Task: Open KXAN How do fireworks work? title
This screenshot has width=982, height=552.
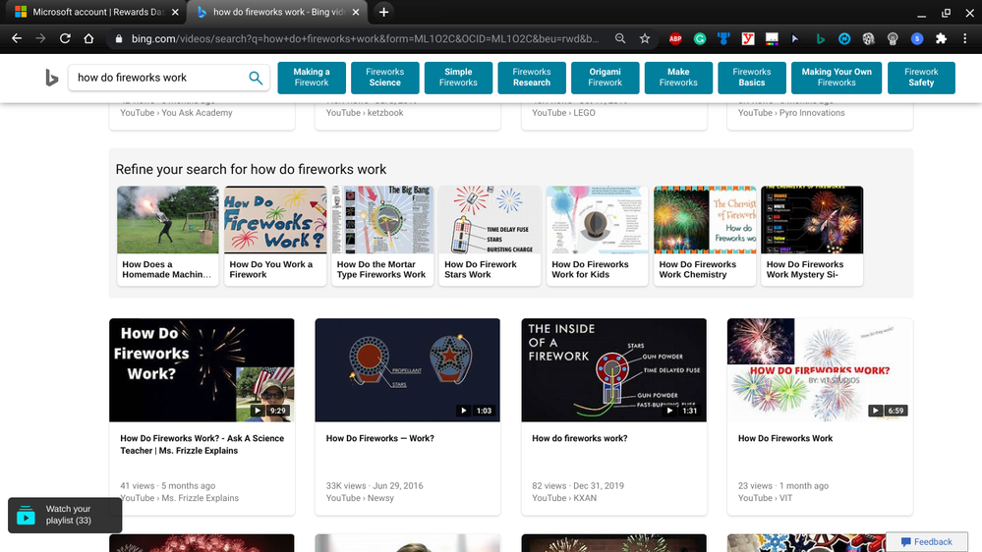Action: 579,439
